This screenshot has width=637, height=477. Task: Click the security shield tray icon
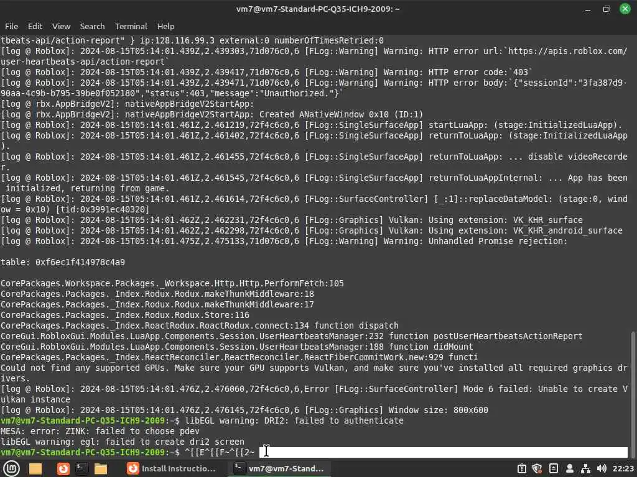point(537,468)
